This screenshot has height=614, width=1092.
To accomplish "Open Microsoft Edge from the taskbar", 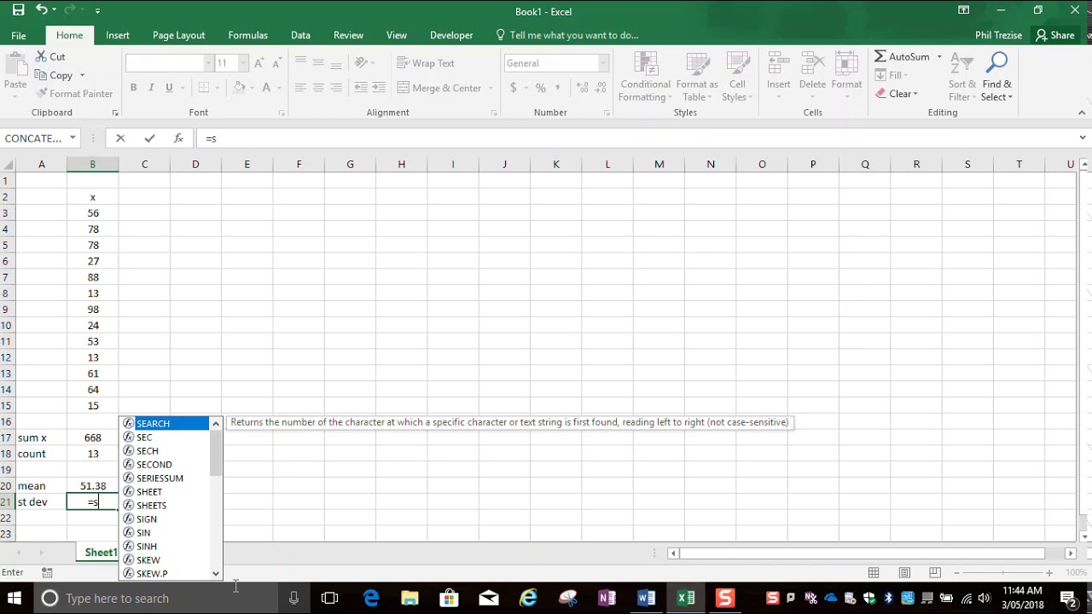I will click(x=371, y=598).
